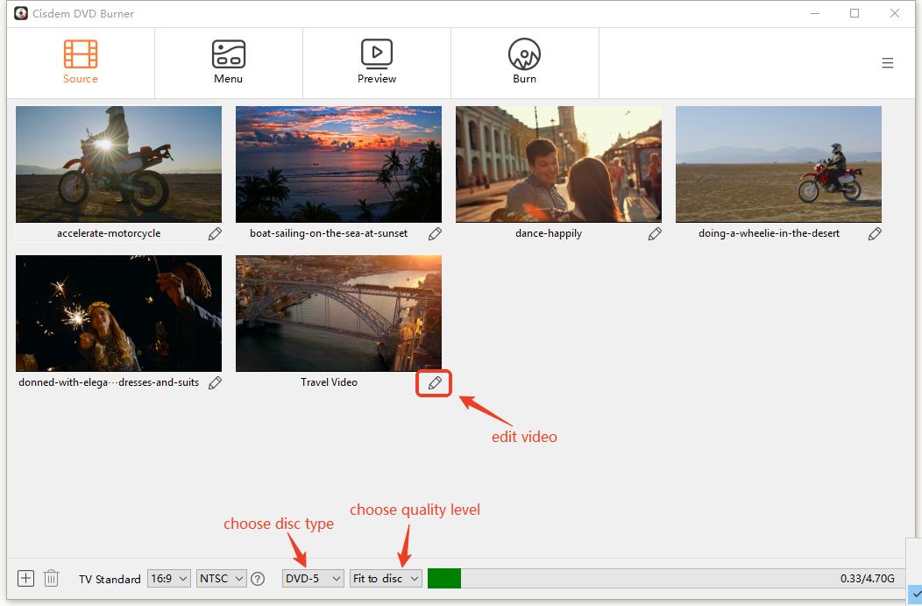Open the NTSC TV standard dropdown
The width and height of the screenshot is (922, 606).
(x=221, y=578)
